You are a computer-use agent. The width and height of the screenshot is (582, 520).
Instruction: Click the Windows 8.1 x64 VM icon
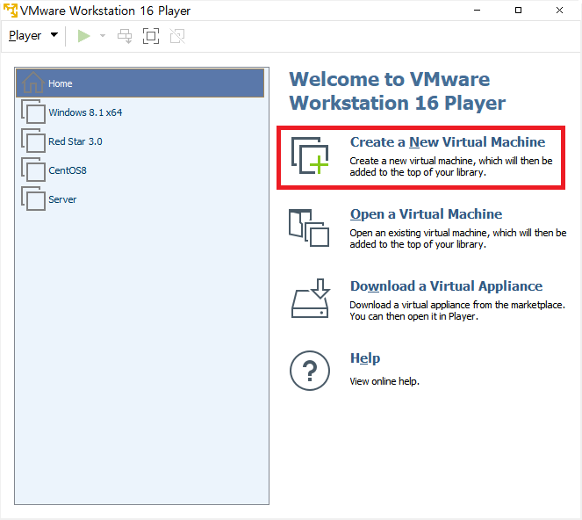click(x=33, y=112)
